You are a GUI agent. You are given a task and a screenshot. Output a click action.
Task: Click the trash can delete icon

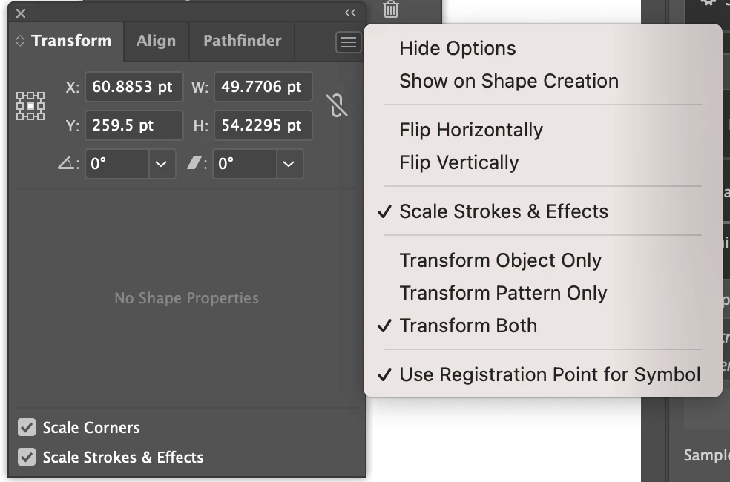click(x=391, y=10)
